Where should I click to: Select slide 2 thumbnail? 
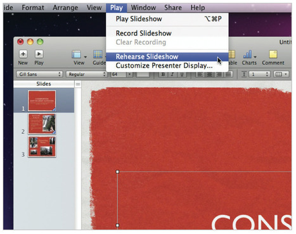pos(42,124)
